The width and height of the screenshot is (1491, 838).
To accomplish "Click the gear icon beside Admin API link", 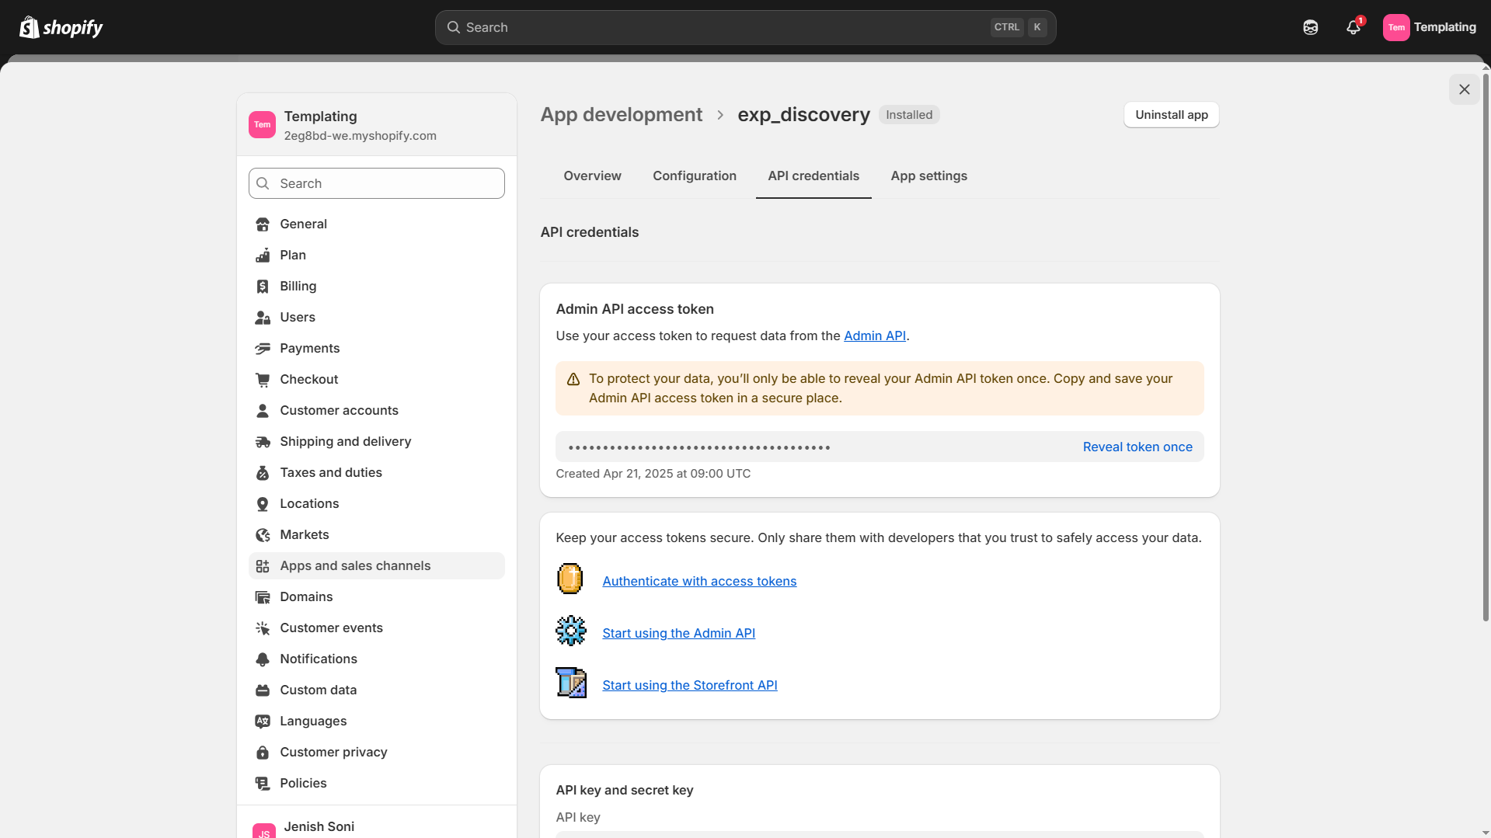I will pos(570,631).
